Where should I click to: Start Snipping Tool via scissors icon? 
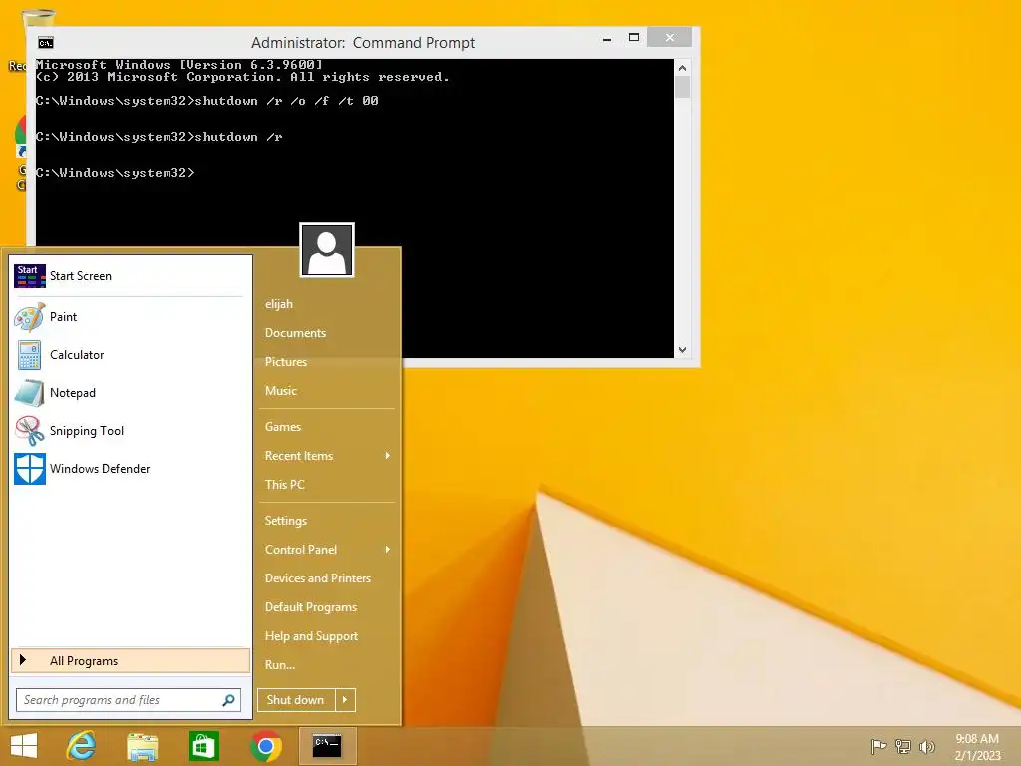click(x=30, y=431)
